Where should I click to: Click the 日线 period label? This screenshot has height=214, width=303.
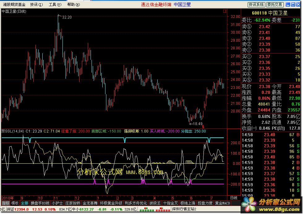pyautogui.click(x=234, y=198)
